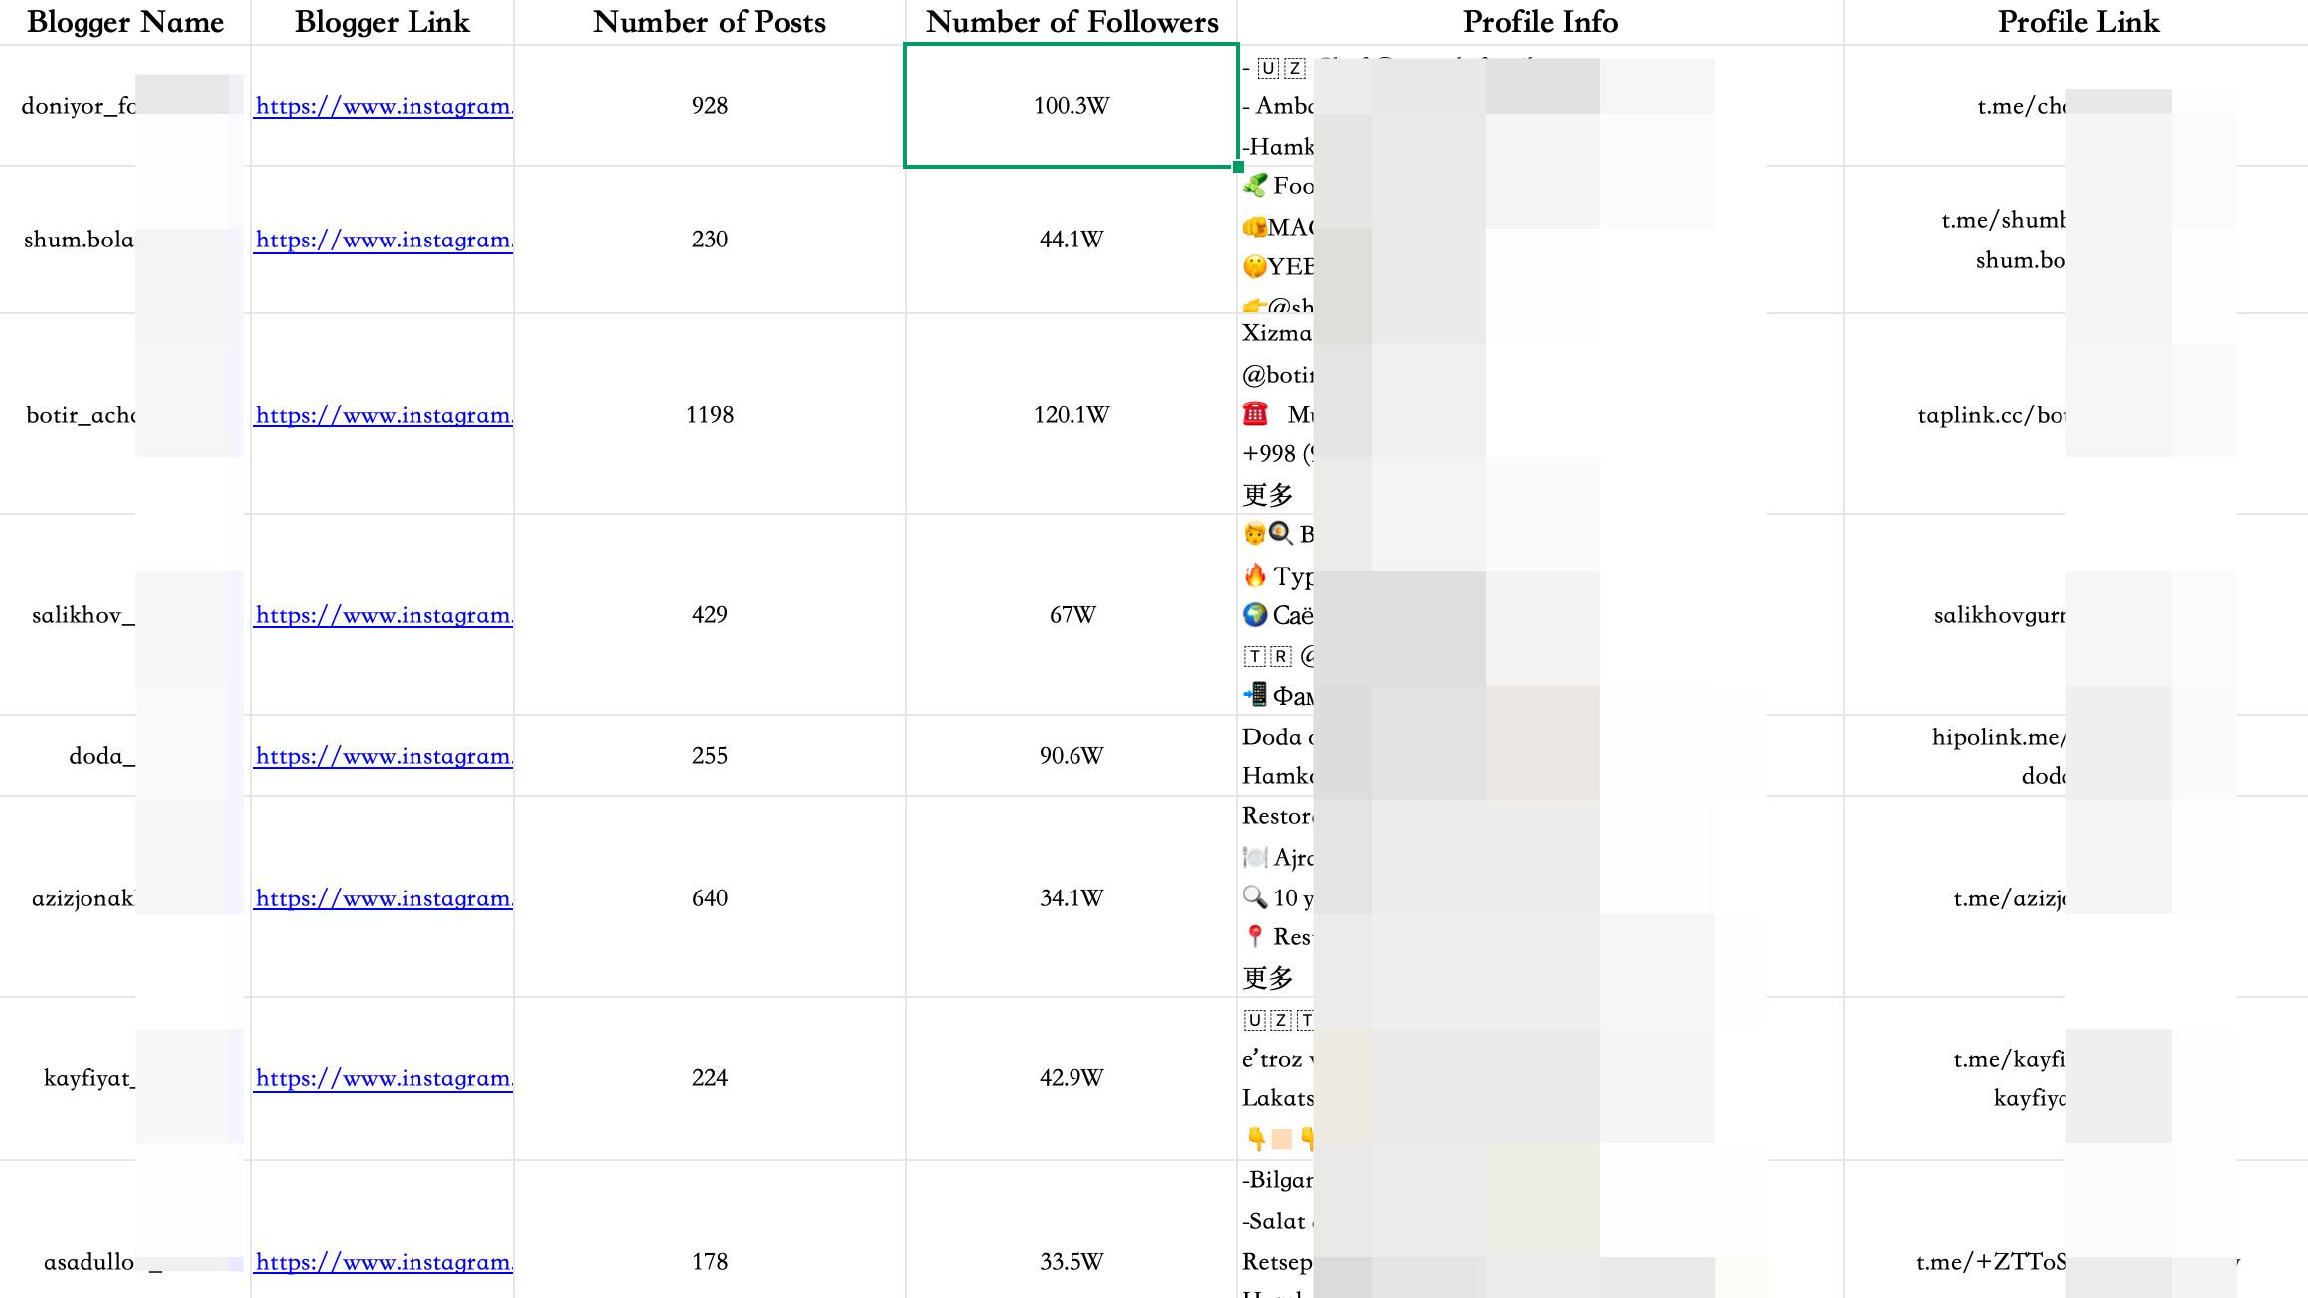
Task: Open the Instagram link for doniyor row
Action: pyautogui.click(x=384, y=106)
